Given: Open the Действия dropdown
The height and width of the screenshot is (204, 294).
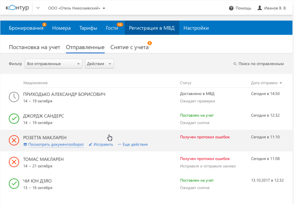Looking at the screenshot, I should pos(99,64).
